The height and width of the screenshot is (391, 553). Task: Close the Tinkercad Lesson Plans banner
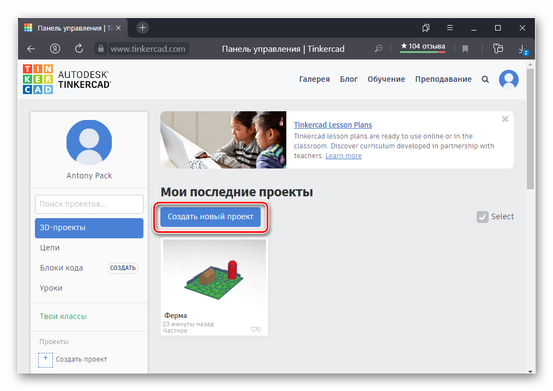click(505, 119)
